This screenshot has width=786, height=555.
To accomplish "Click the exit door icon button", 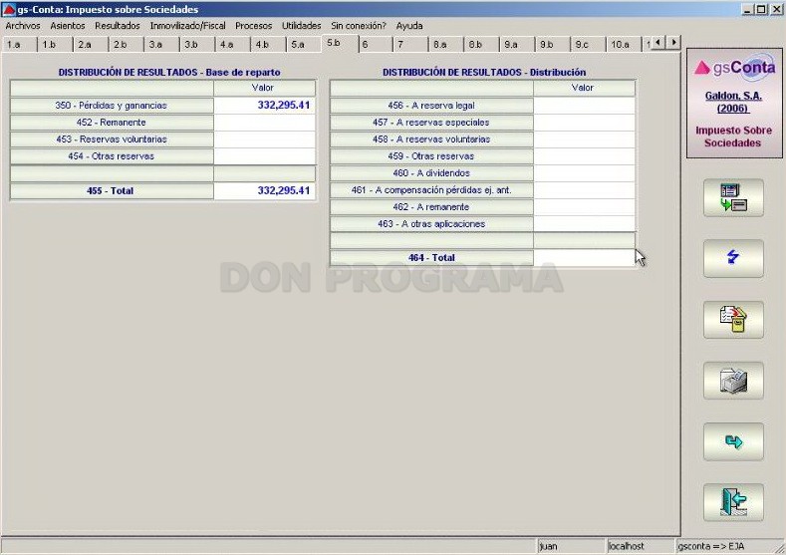I will (733, 502).
